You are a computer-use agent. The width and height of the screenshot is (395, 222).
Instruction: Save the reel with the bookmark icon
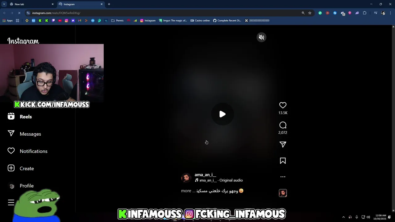click(x=283, y=161)
